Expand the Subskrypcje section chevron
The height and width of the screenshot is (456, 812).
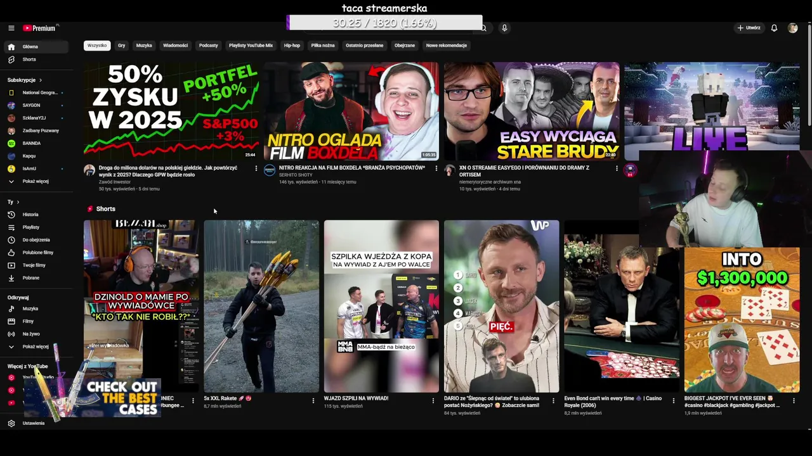tap(40, 80)
